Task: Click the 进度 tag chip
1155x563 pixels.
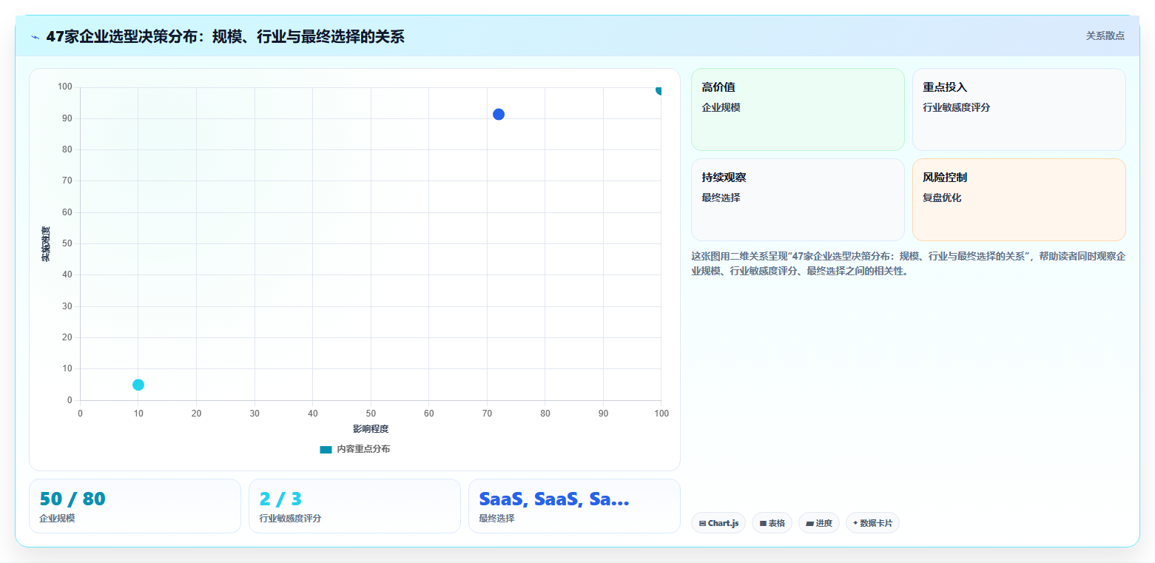Action: (x=819, y=523)
